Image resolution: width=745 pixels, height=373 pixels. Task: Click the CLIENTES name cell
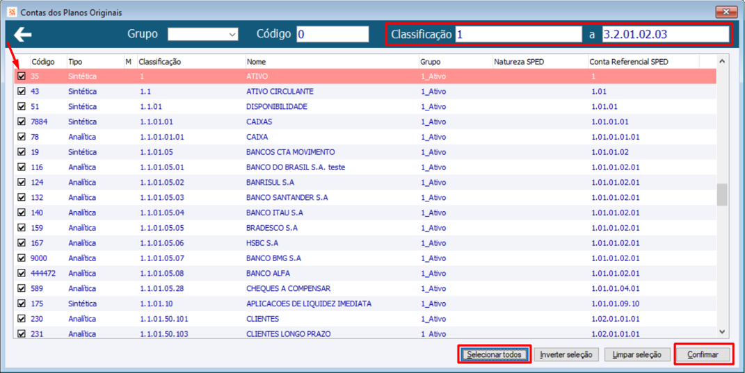pyautogui.click(x=262, y=318)
